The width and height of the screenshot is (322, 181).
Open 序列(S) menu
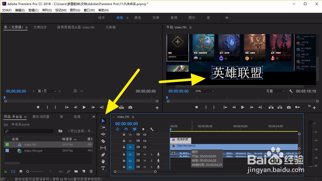pyautogui.click(x=47, y=10)
